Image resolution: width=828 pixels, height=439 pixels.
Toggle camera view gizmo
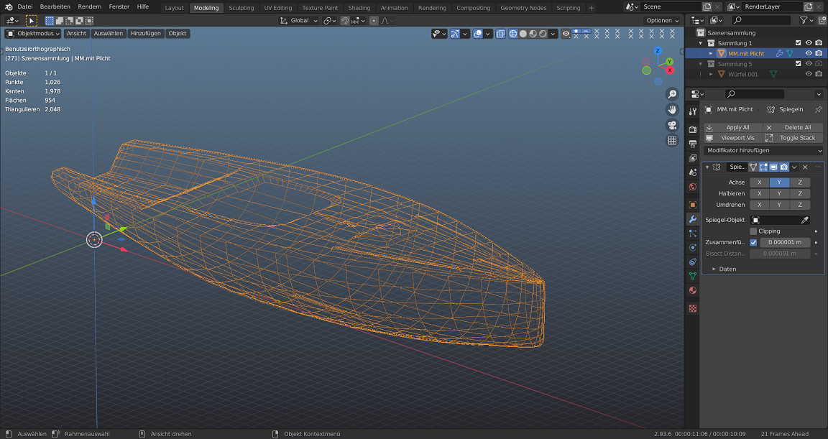tap(672, 125)
